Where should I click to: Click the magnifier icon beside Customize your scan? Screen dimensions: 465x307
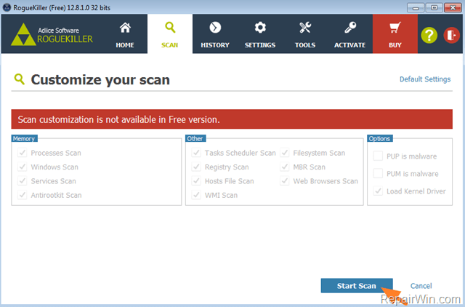(20, 79)
